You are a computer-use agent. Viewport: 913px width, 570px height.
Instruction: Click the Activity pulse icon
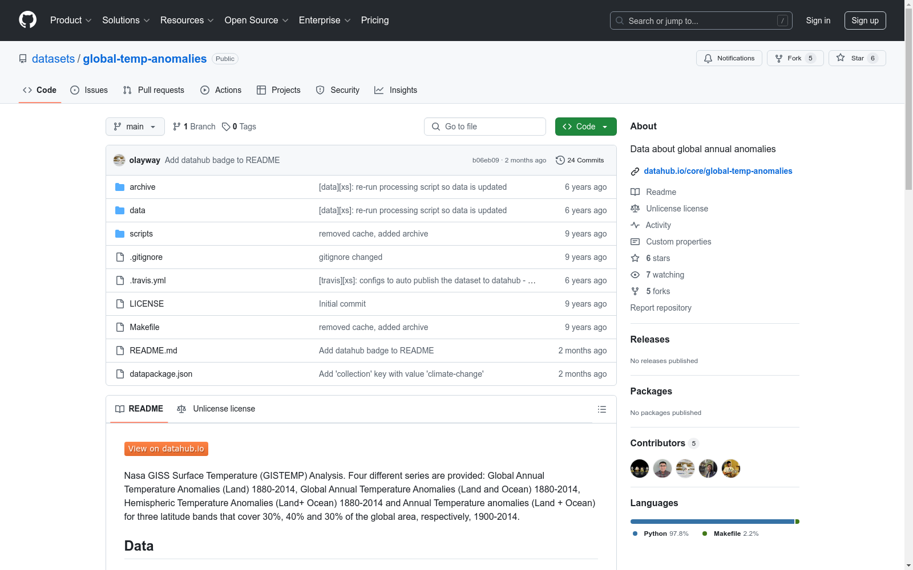tap(635, 225)
